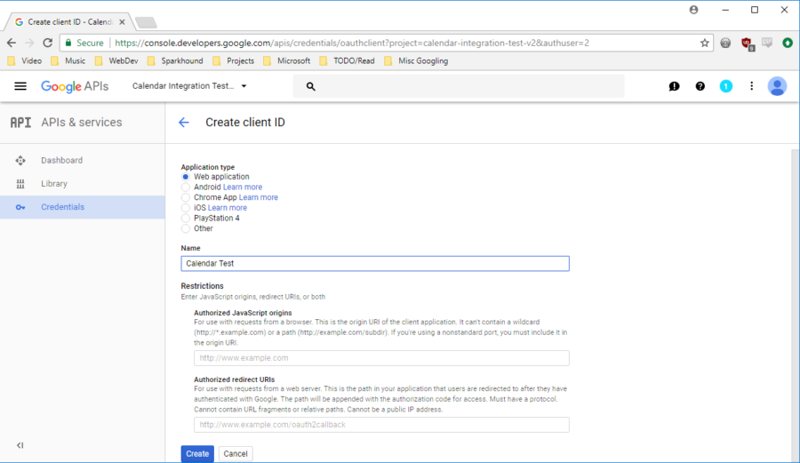Image resolution: width=800 pixels, height=463 pixels.
Task: Click the APIs & services heading
Action: click(82, 123)
